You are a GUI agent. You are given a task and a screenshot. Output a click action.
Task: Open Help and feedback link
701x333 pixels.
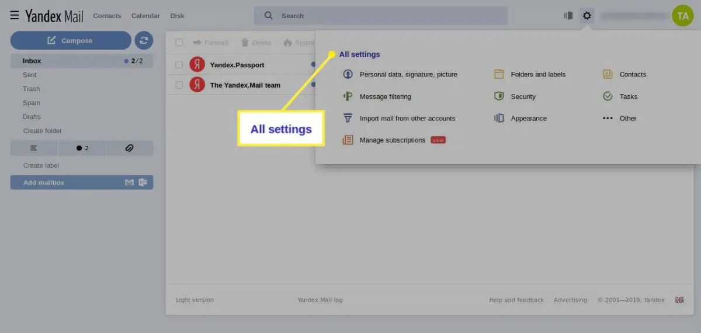[516, 300]
